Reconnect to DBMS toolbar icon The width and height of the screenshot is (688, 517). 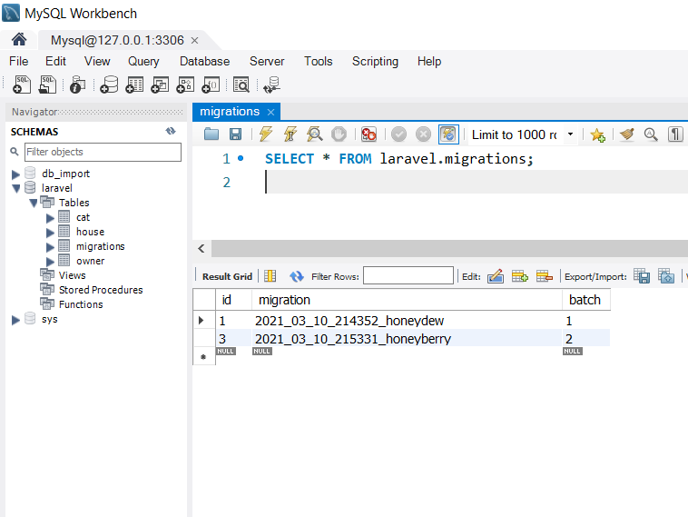tap(271, 85)
